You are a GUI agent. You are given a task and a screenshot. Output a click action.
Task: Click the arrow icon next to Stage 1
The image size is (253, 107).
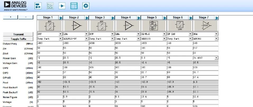tap(61, 18)
